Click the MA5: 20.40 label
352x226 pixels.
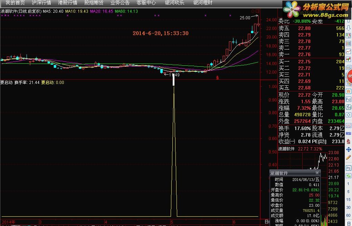click(x=53, y=11)
